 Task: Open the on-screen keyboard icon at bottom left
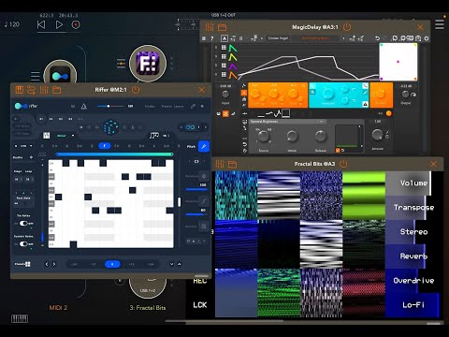point(20,318)
